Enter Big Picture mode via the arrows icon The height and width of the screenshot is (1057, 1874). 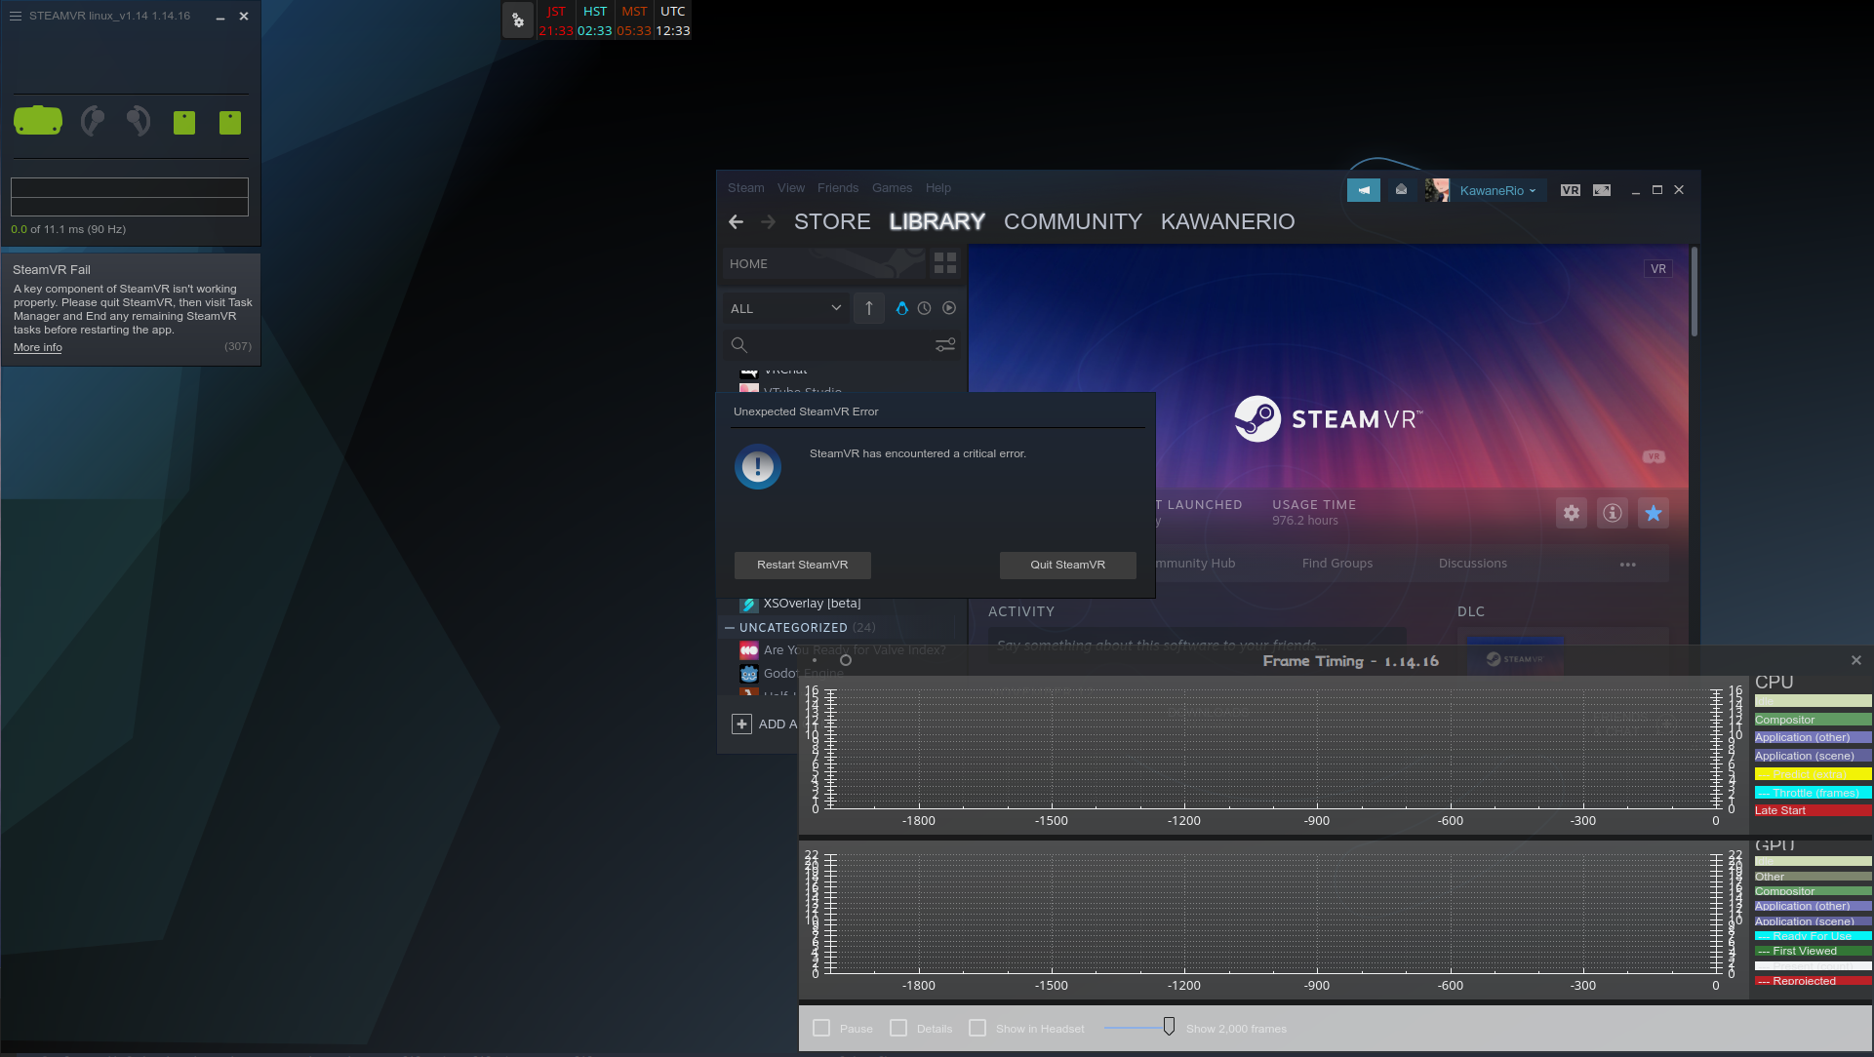[1602, 190]
